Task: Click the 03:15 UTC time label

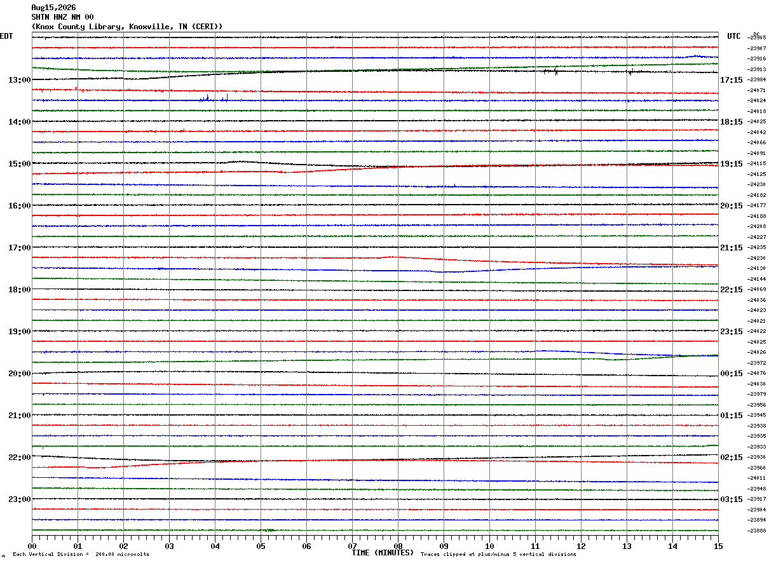Action: coord(732,499)
